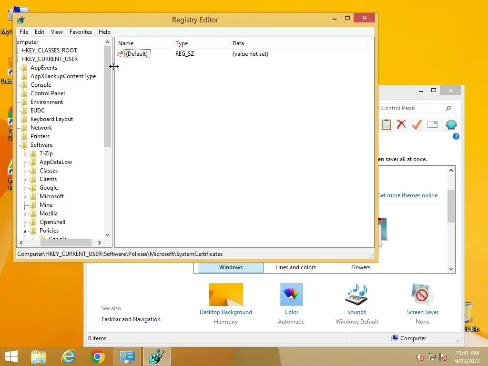
Task: Click the search magnifier in Control Panel search box
Action: [x=448, y=108]
